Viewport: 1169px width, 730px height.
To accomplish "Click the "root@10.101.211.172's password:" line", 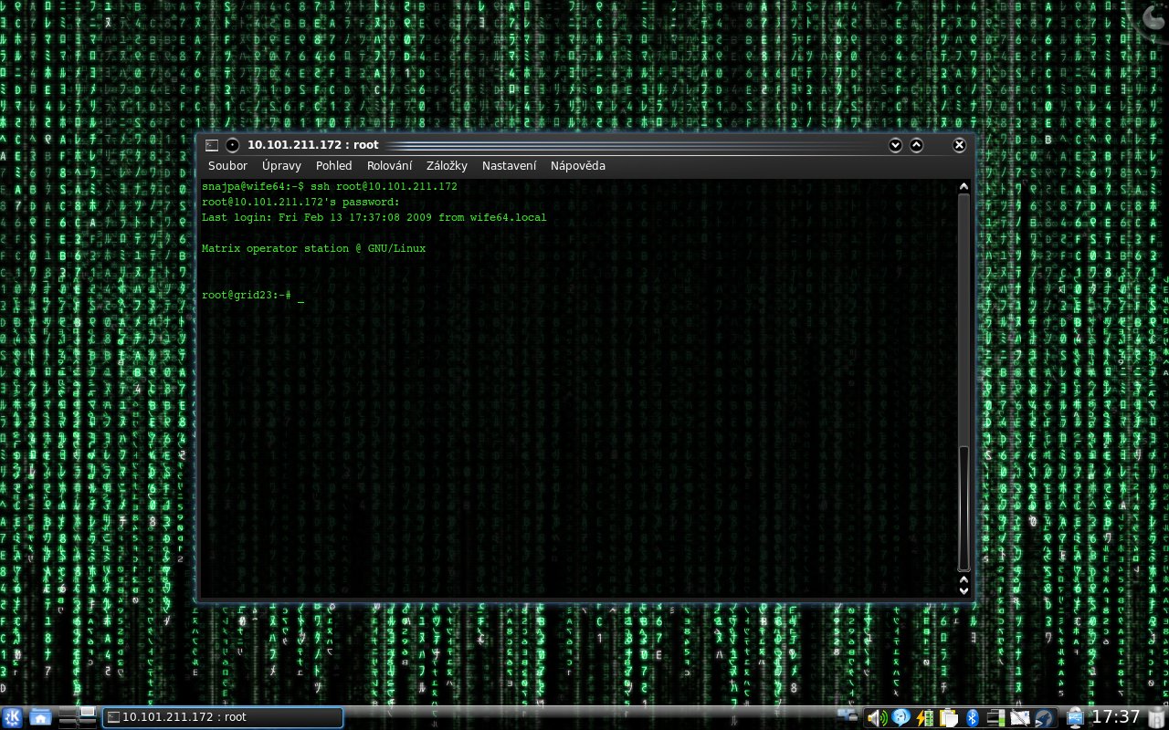I will point(300,202).
